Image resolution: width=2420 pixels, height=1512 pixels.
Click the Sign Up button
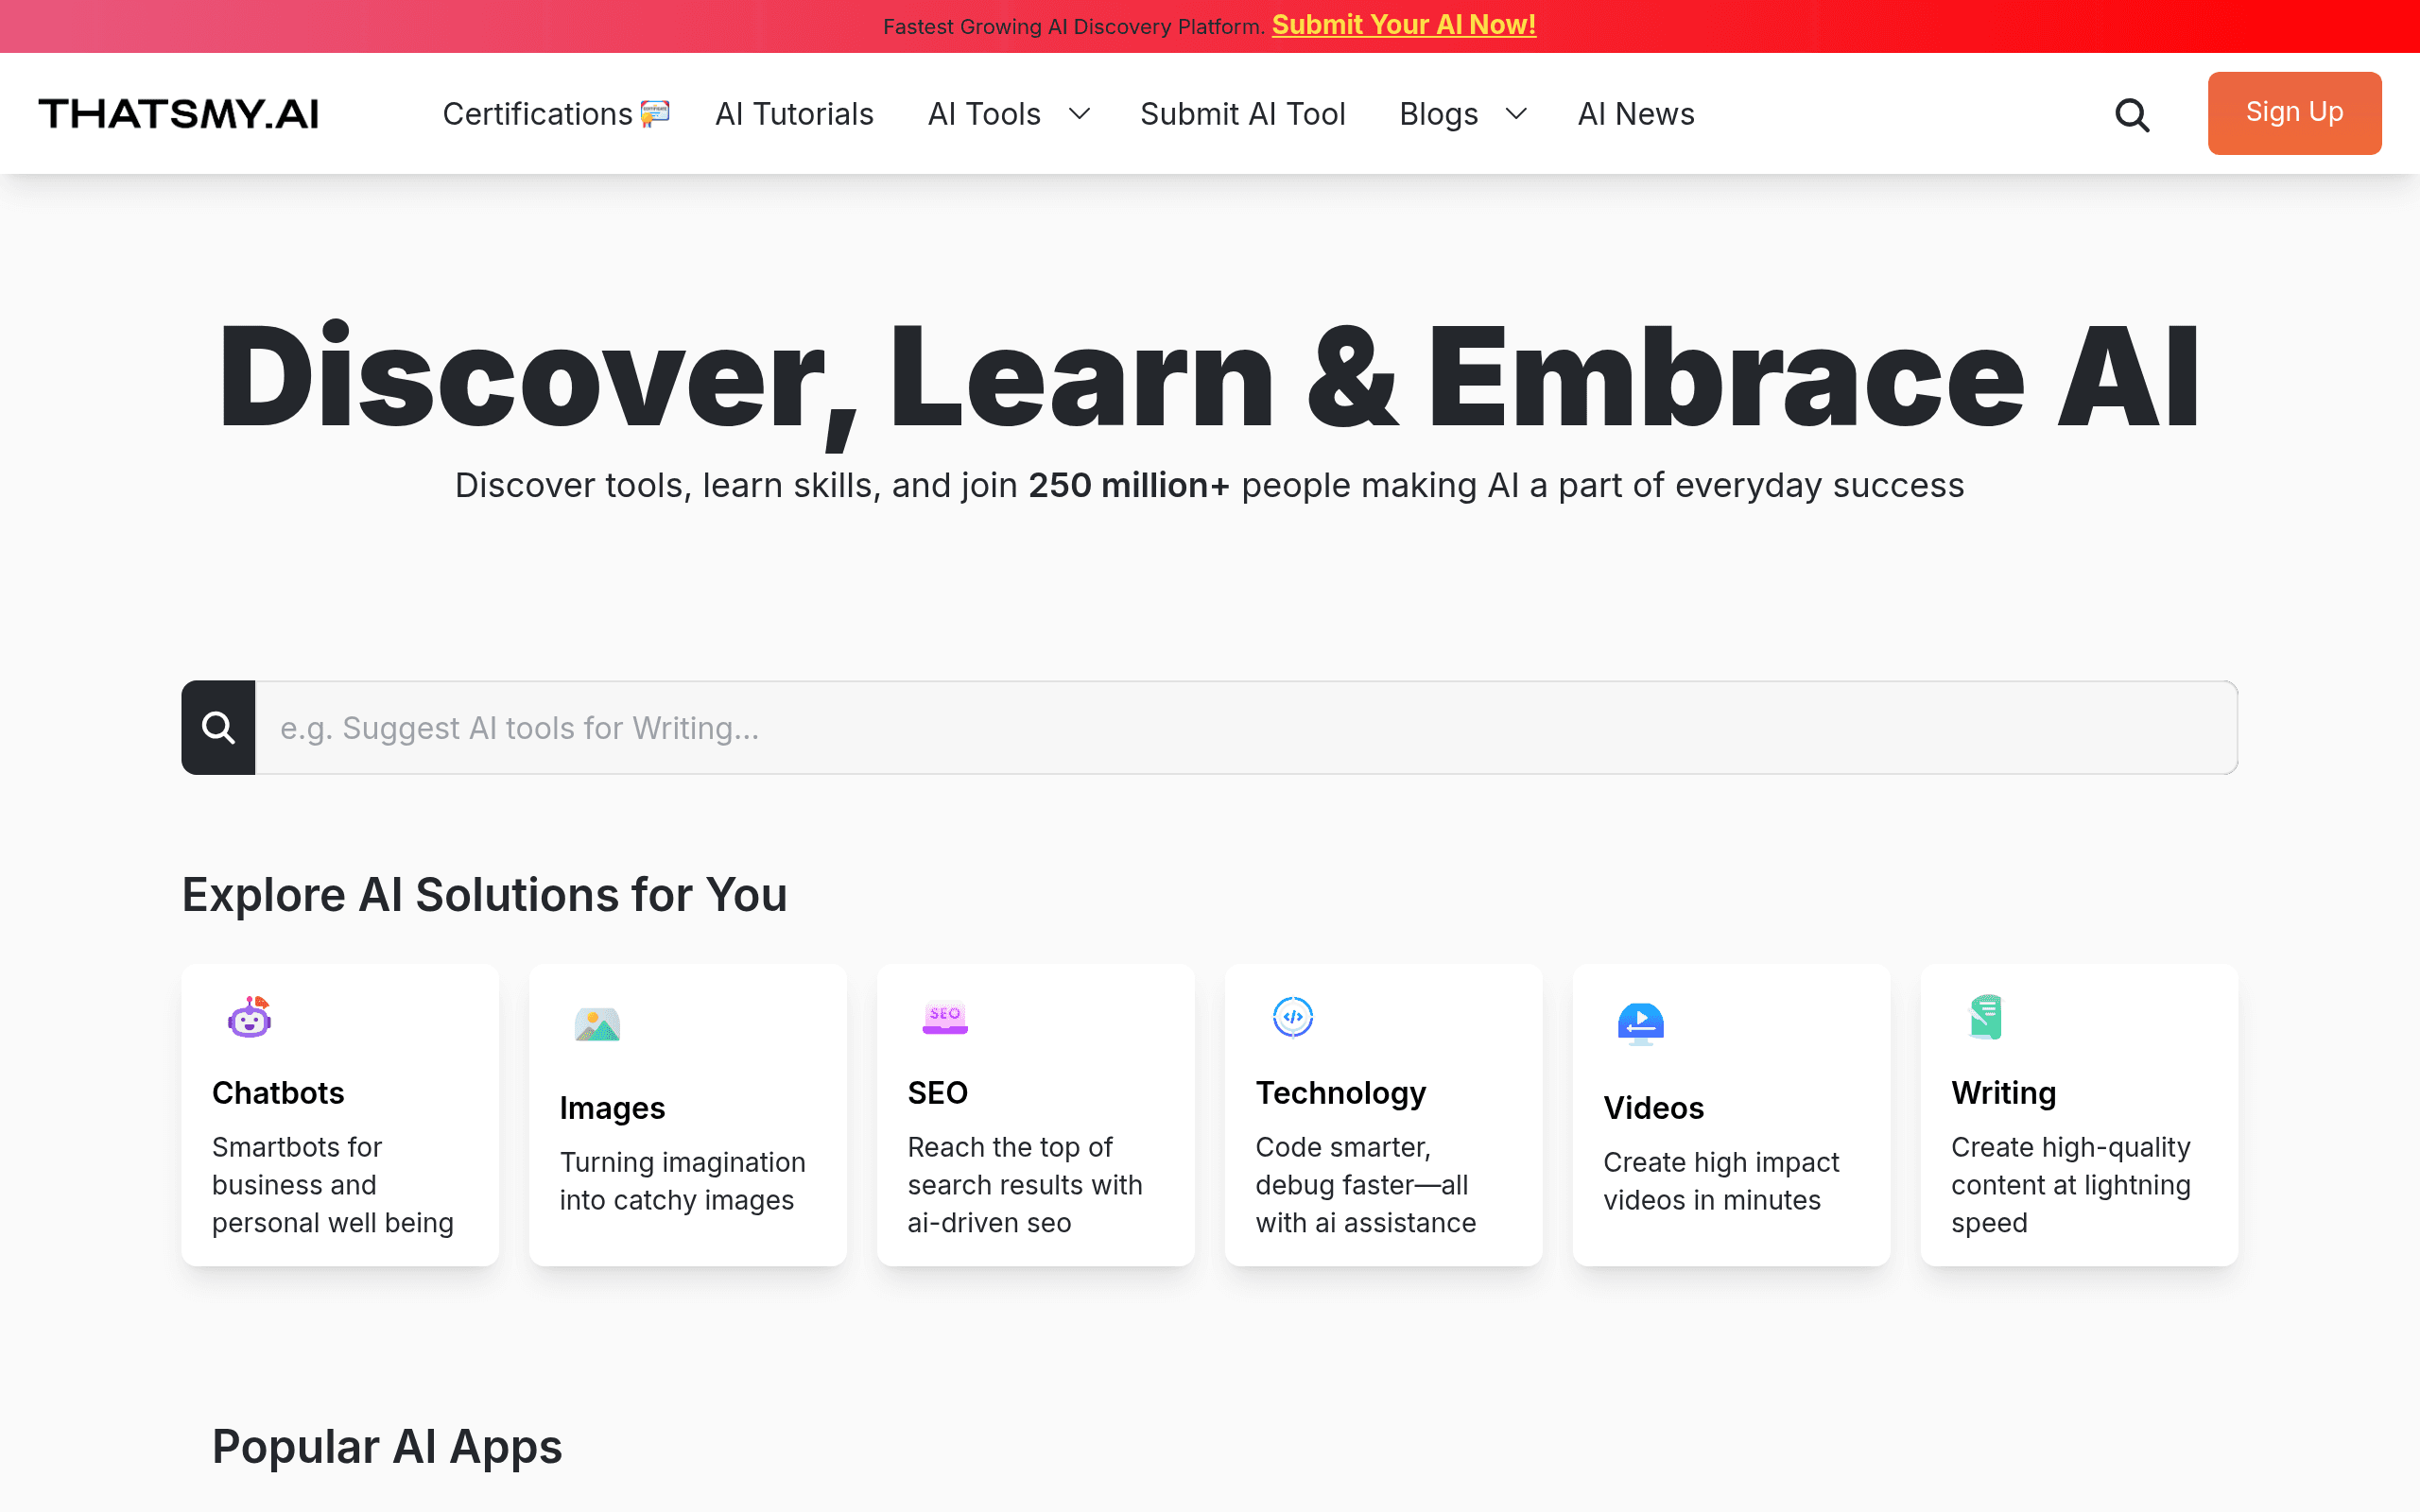click(x=2294, y=113)
